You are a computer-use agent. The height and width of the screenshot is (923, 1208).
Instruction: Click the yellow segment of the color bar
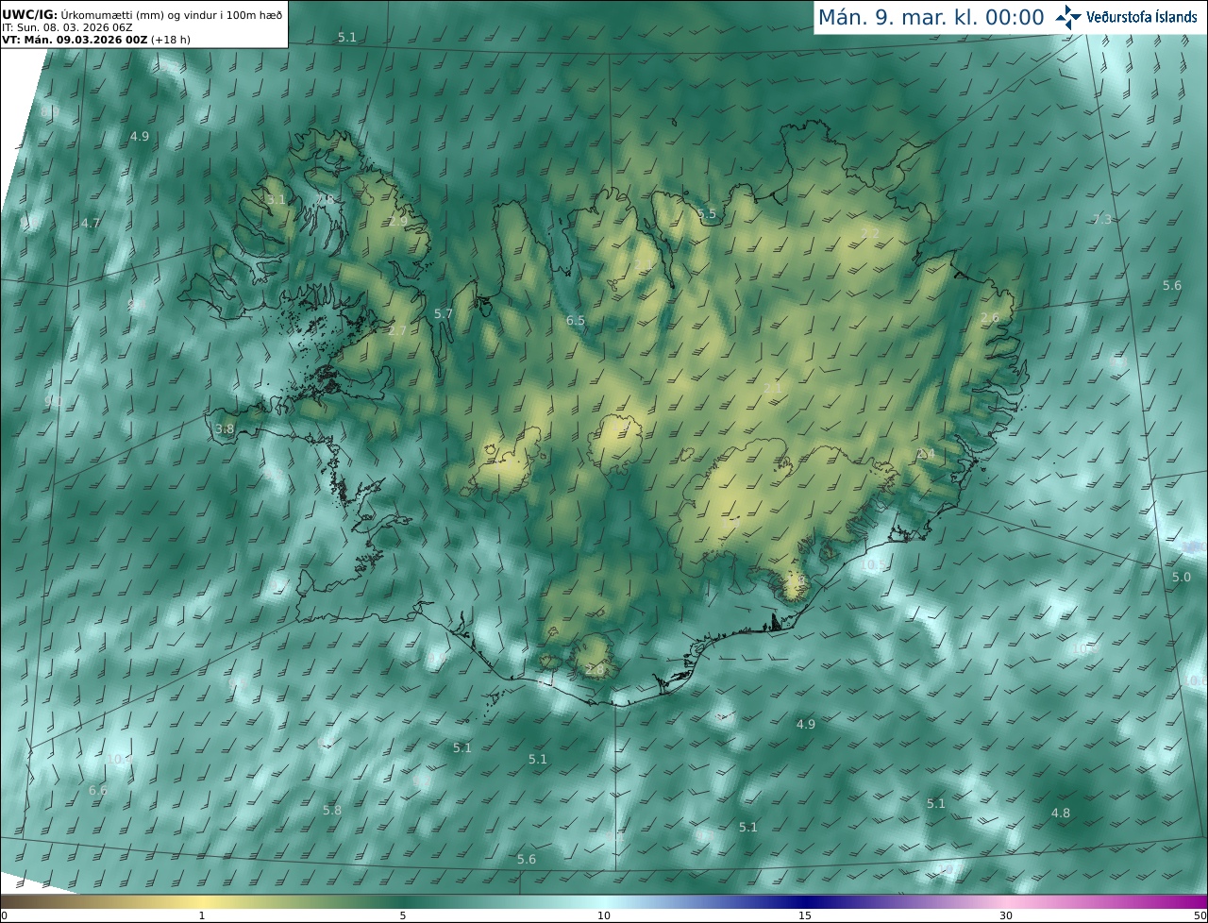(202, 901)
